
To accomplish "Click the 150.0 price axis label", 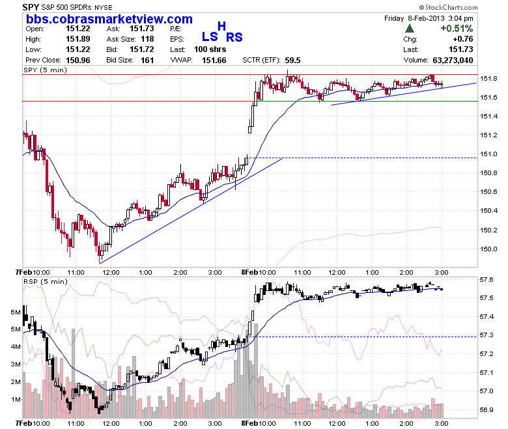I will (x=488, y=249).
